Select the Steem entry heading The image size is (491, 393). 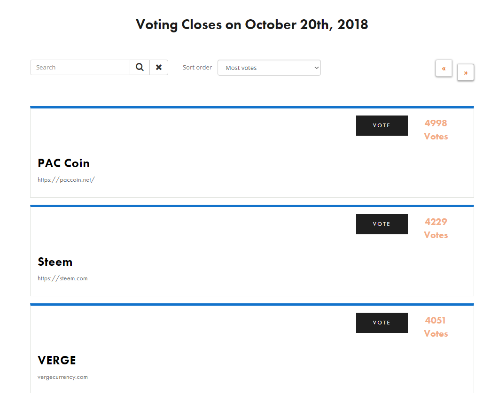pyautogui.click(x=55, y=262)
